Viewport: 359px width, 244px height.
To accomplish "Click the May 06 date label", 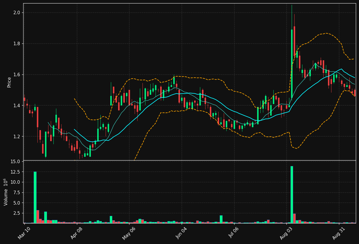I will click(129, 233).
